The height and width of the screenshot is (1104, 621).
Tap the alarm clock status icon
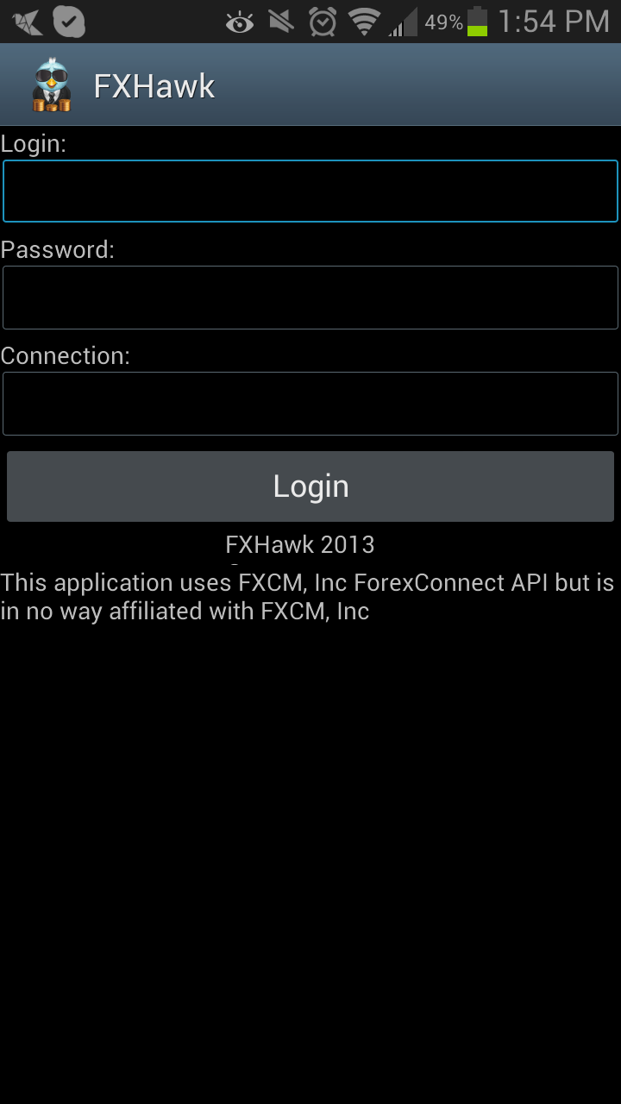tap(323, 22)
